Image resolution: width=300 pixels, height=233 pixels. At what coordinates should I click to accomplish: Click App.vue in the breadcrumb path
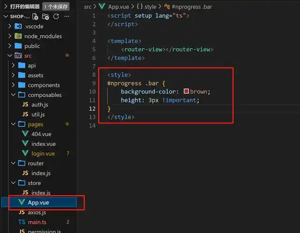point(119,7)
